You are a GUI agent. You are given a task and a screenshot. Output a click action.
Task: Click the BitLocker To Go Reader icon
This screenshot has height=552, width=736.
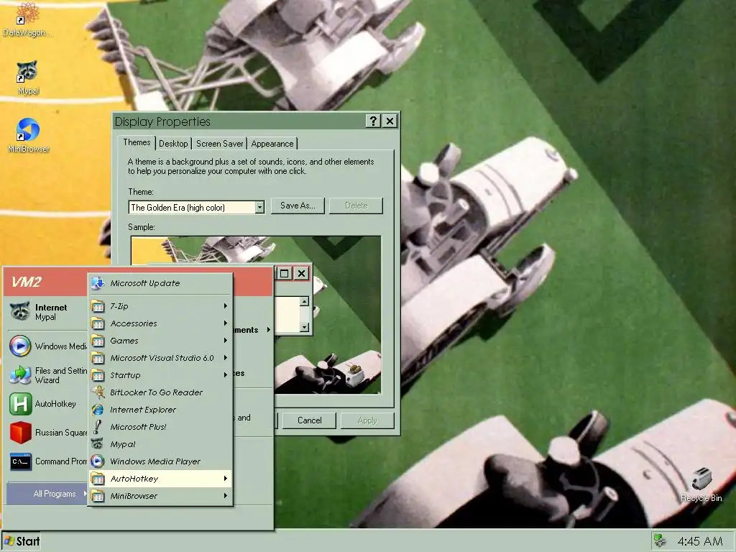(98, 392)
